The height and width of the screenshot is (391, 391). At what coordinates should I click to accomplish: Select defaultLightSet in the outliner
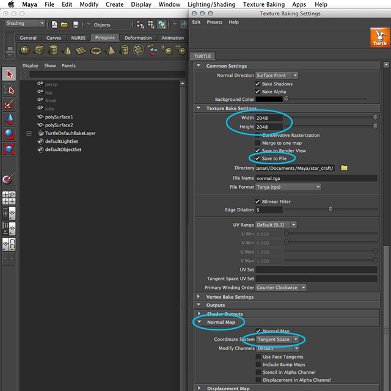[61, 141]
